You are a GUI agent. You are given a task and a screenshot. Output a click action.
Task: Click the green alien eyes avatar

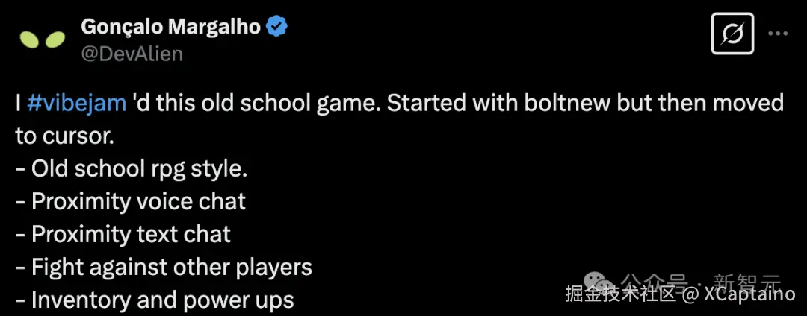point(42,40)
